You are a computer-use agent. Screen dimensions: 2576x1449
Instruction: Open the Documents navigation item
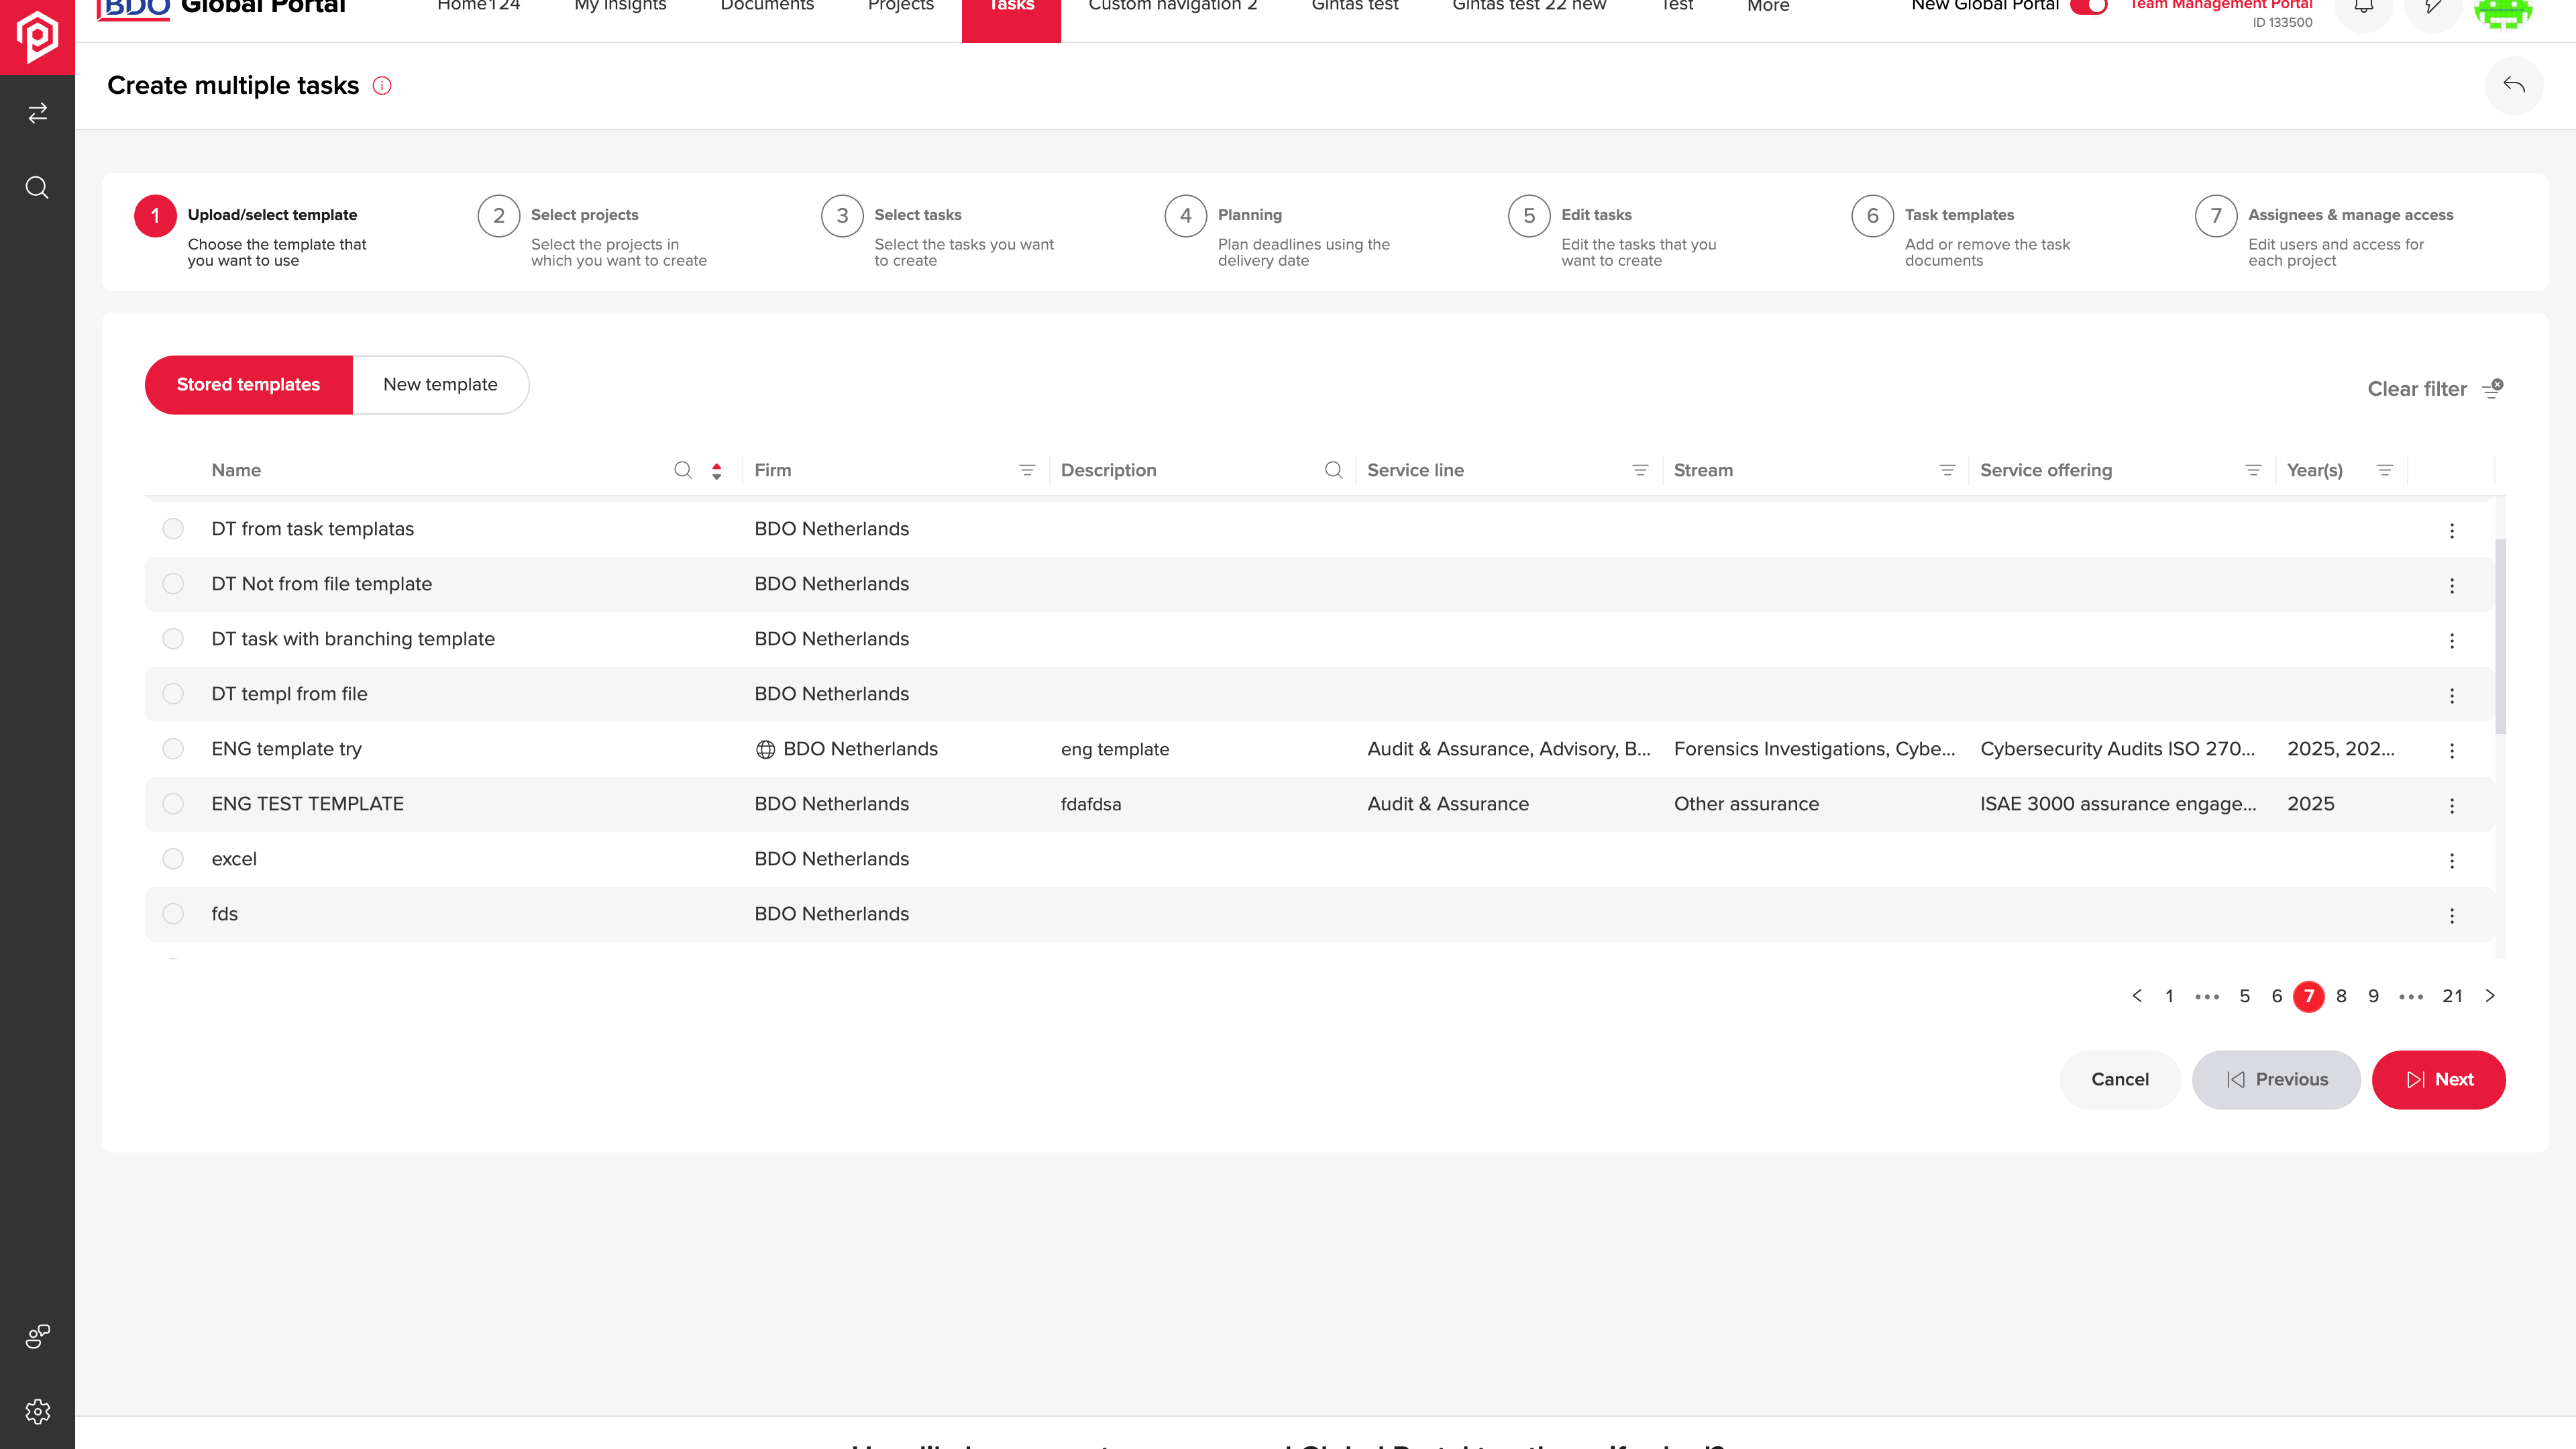pos(767,6)
